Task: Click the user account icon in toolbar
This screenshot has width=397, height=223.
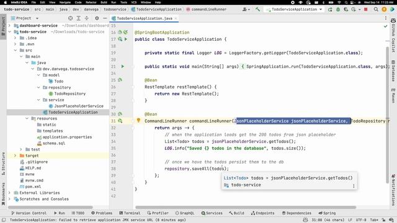Action: 245,9
